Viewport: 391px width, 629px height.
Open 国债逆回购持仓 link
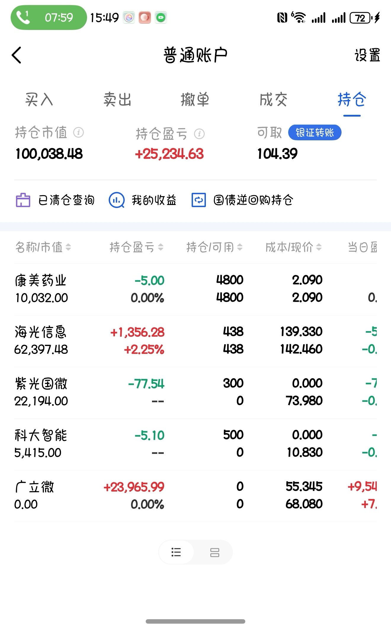coord(254,200)
